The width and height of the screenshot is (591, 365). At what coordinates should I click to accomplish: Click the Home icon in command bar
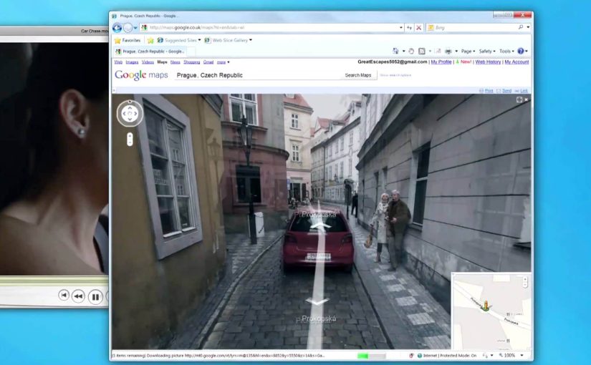pyautogui.click(x=395, y=51)
